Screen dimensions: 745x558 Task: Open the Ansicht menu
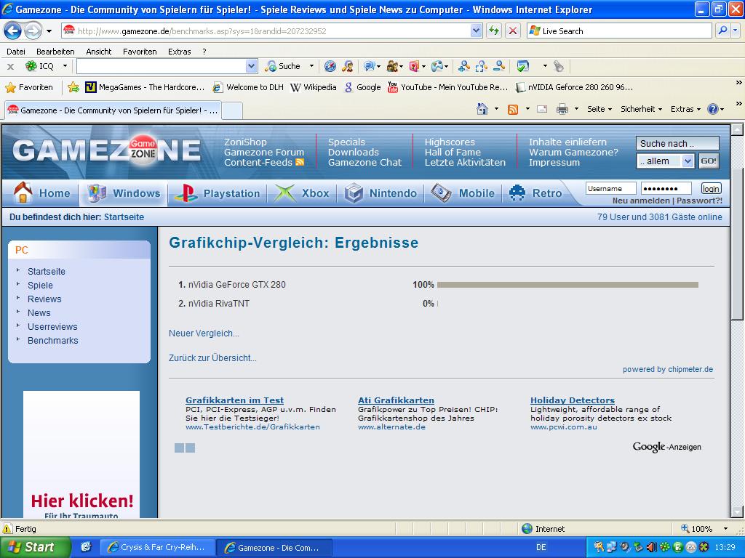(98, 52)
